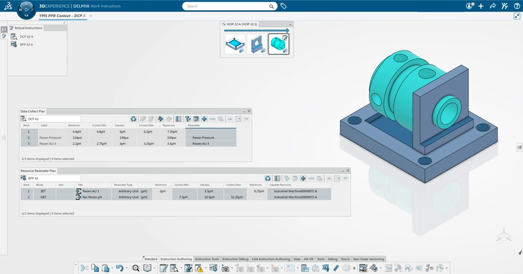The width and height of the screenshot is (523, 274).
Task: Click the notepad with pencil instruction icon
Action: [x=163, y=268]
